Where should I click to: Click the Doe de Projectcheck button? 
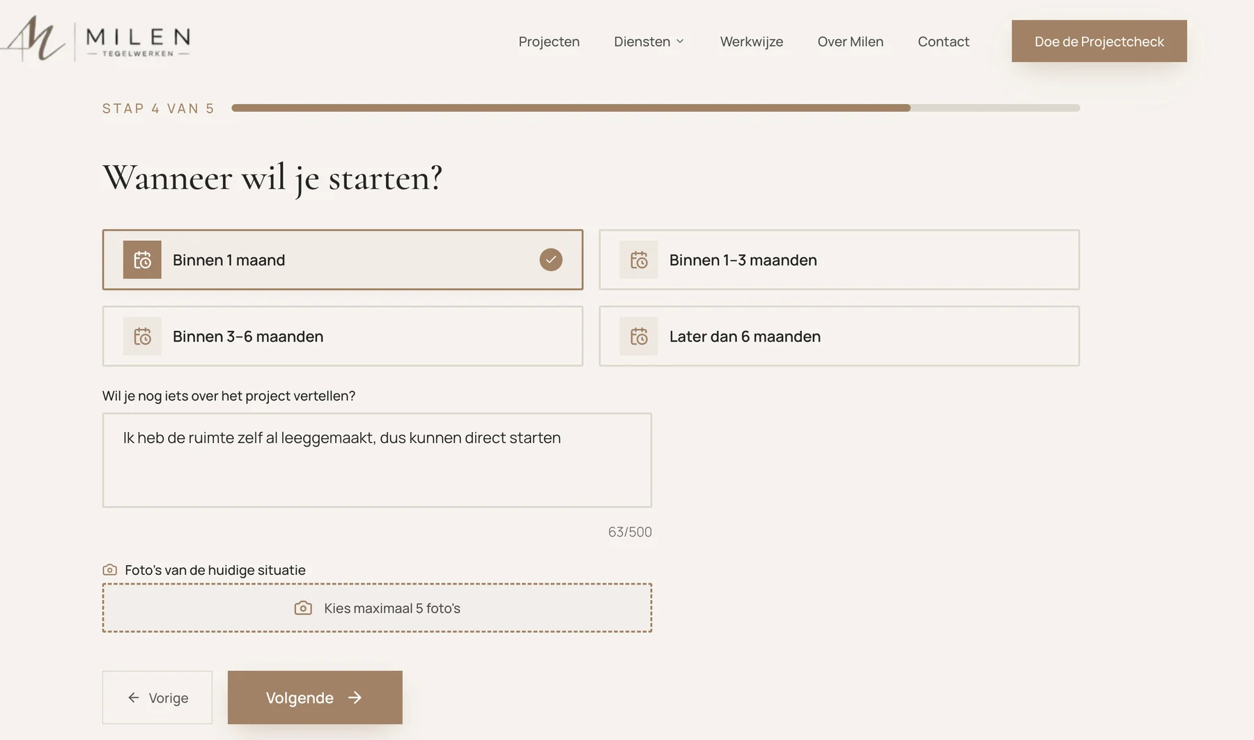click(x=1099, y=41)
